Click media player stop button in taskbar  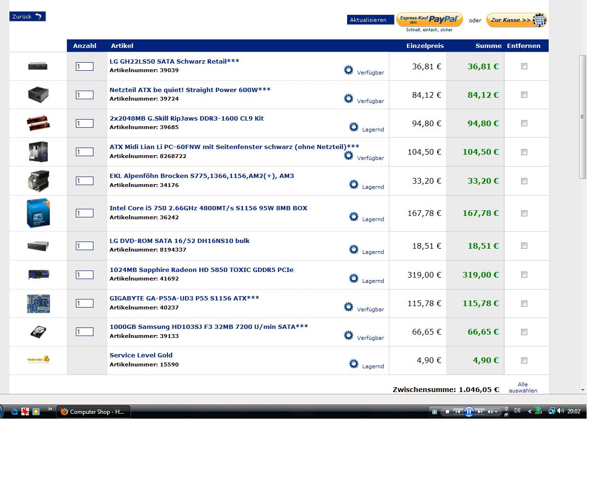pos(447,411)
